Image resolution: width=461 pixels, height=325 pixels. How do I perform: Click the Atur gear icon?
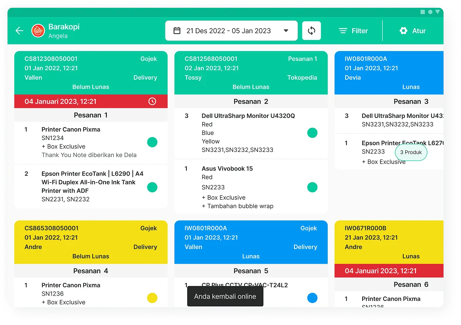pos(403,31)
